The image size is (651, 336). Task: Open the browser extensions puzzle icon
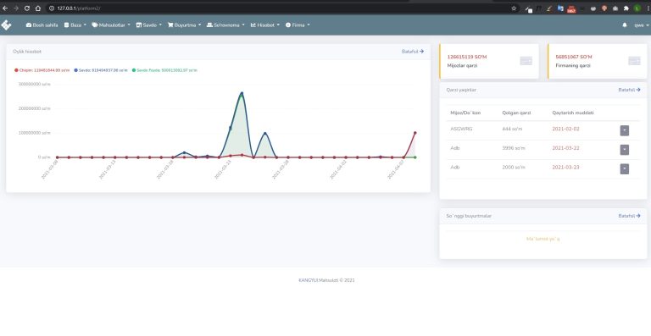point(626,8)
